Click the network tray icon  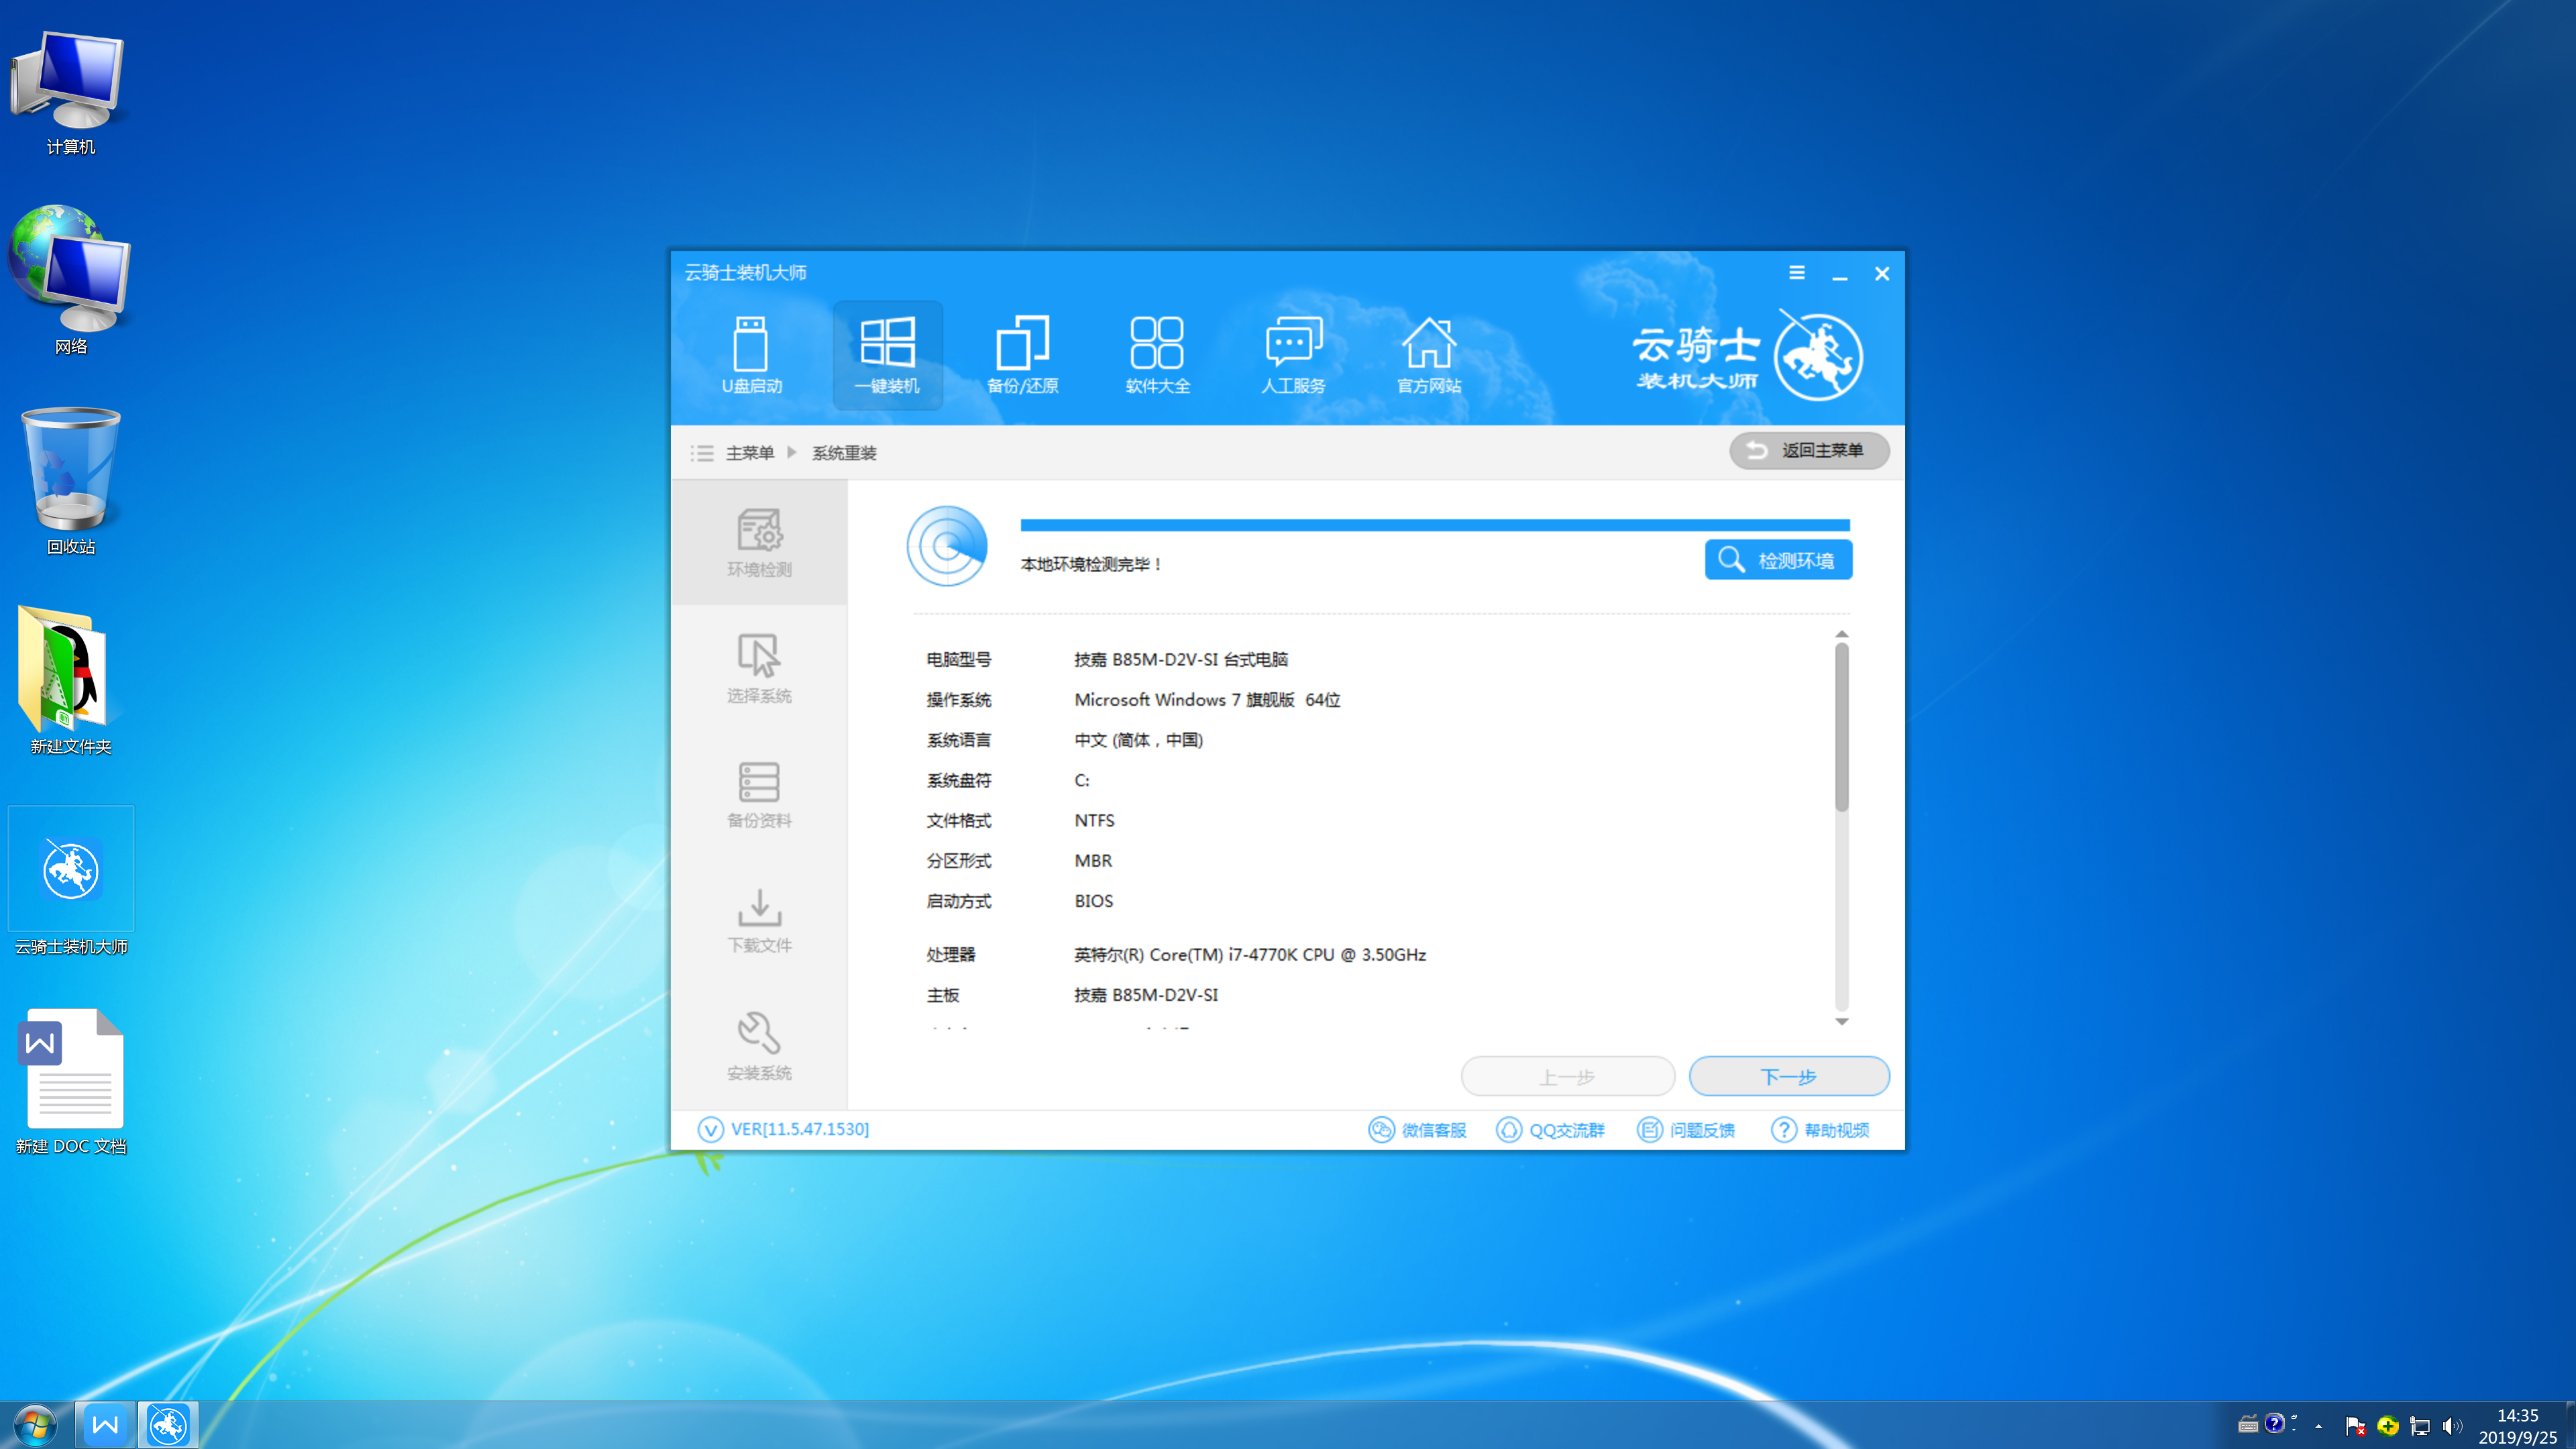(x=2420, y=1426)
